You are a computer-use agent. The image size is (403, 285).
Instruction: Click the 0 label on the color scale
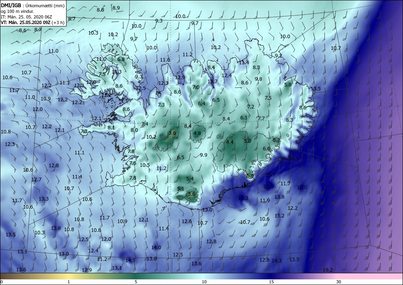[2, 282]
